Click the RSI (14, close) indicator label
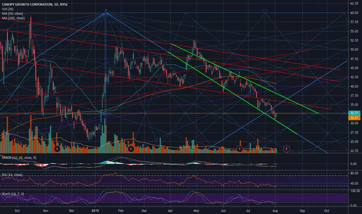The width and height of the screenshot is (362, 214). tap(12, 175)
